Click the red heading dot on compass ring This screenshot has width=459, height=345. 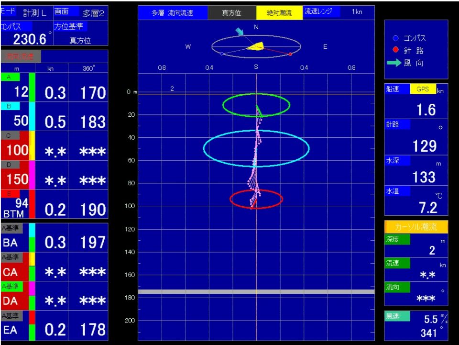290,54
